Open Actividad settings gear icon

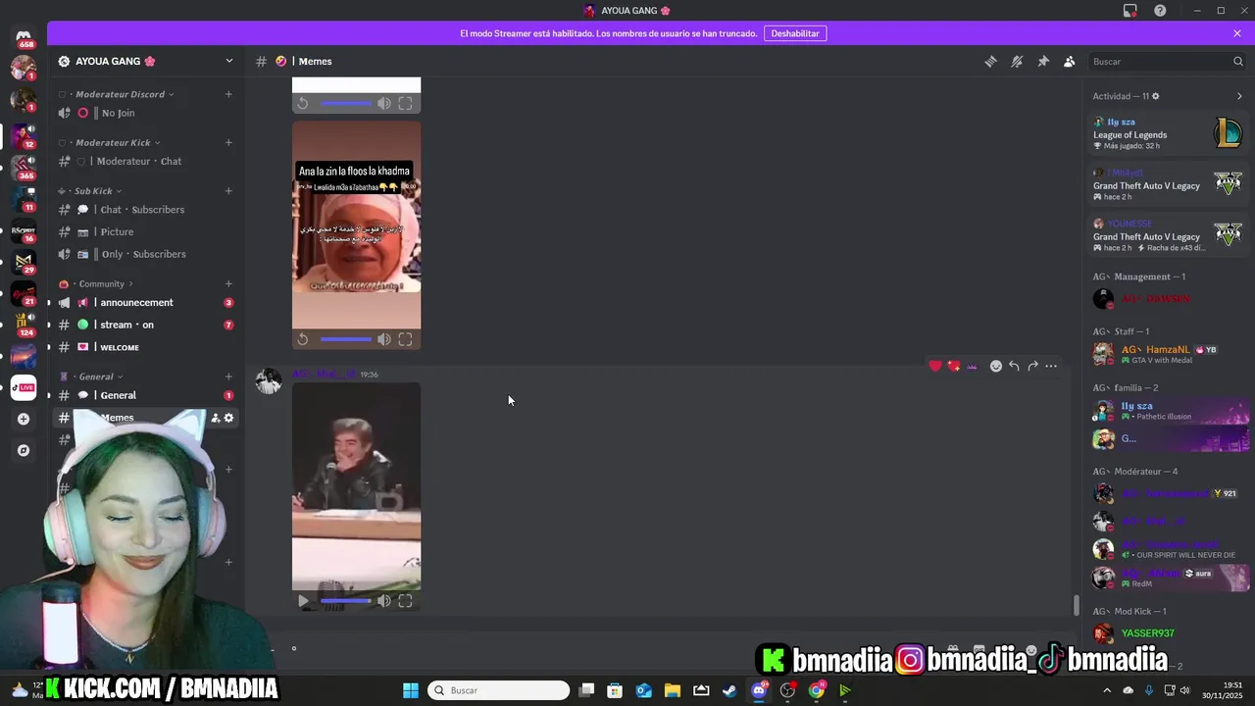[1155, 96]
